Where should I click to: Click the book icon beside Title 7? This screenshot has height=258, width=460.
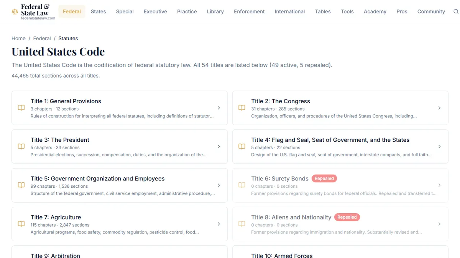21,224
